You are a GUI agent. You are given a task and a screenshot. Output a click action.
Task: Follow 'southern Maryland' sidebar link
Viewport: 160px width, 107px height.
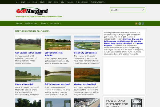[x=124, y=43]
